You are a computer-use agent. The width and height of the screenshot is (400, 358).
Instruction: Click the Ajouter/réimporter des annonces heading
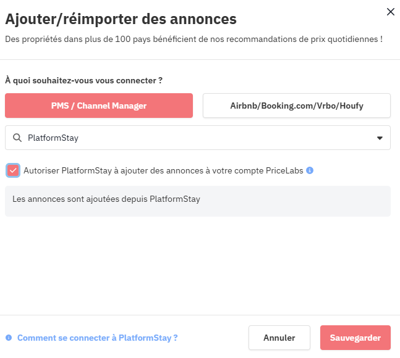pyautogui.click(x=121, y=19)
